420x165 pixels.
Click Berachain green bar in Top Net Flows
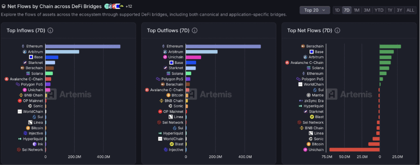[390, 47]
